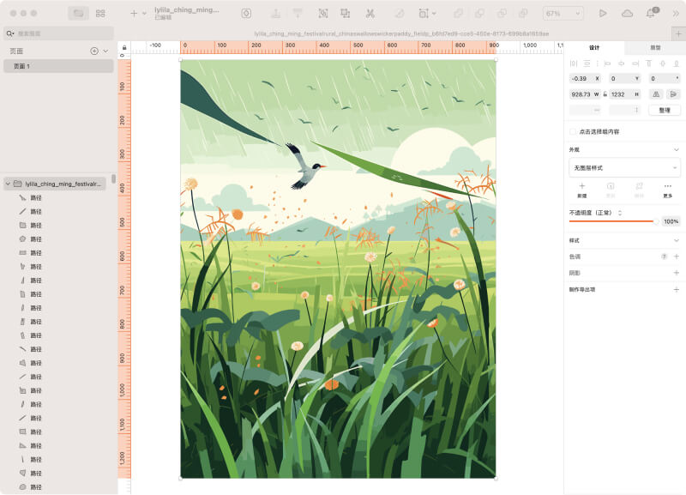Click the Insert plus button in toolbar
This screenshot has height=495, width=686.
tap(134, 14)
